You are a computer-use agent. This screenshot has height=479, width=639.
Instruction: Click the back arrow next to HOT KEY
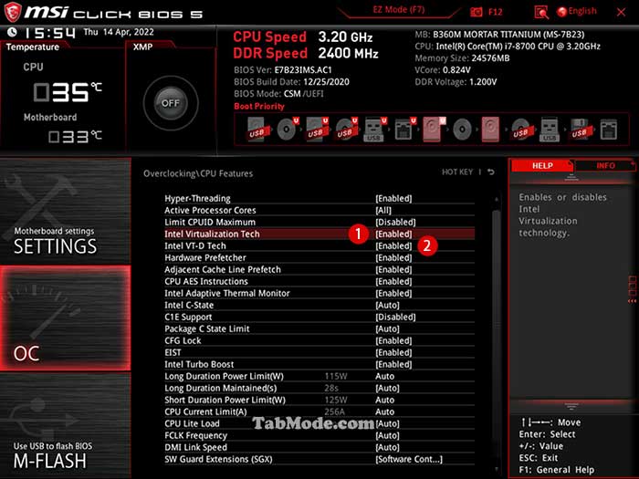(x=491, y=172)
